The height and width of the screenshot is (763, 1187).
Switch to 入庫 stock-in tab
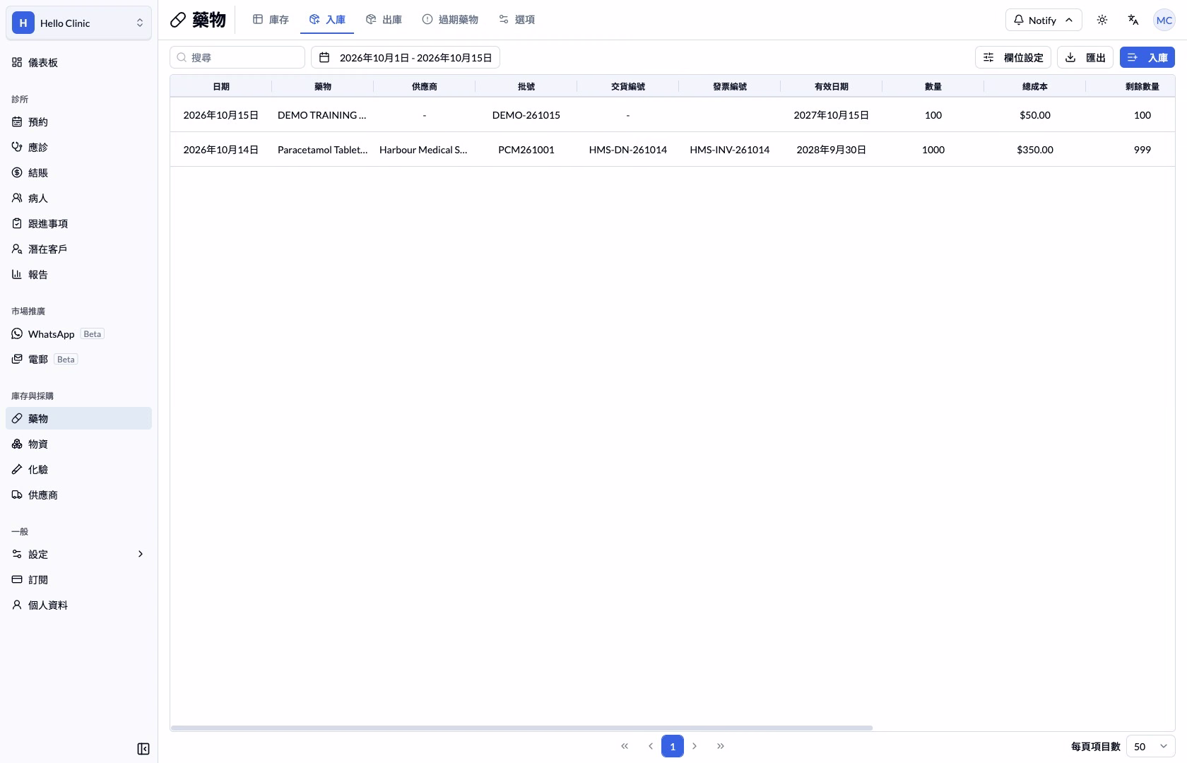tap(327, 20)
